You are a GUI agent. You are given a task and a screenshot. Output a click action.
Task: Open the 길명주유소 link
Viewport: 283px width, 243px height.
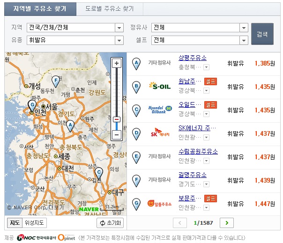193,175
